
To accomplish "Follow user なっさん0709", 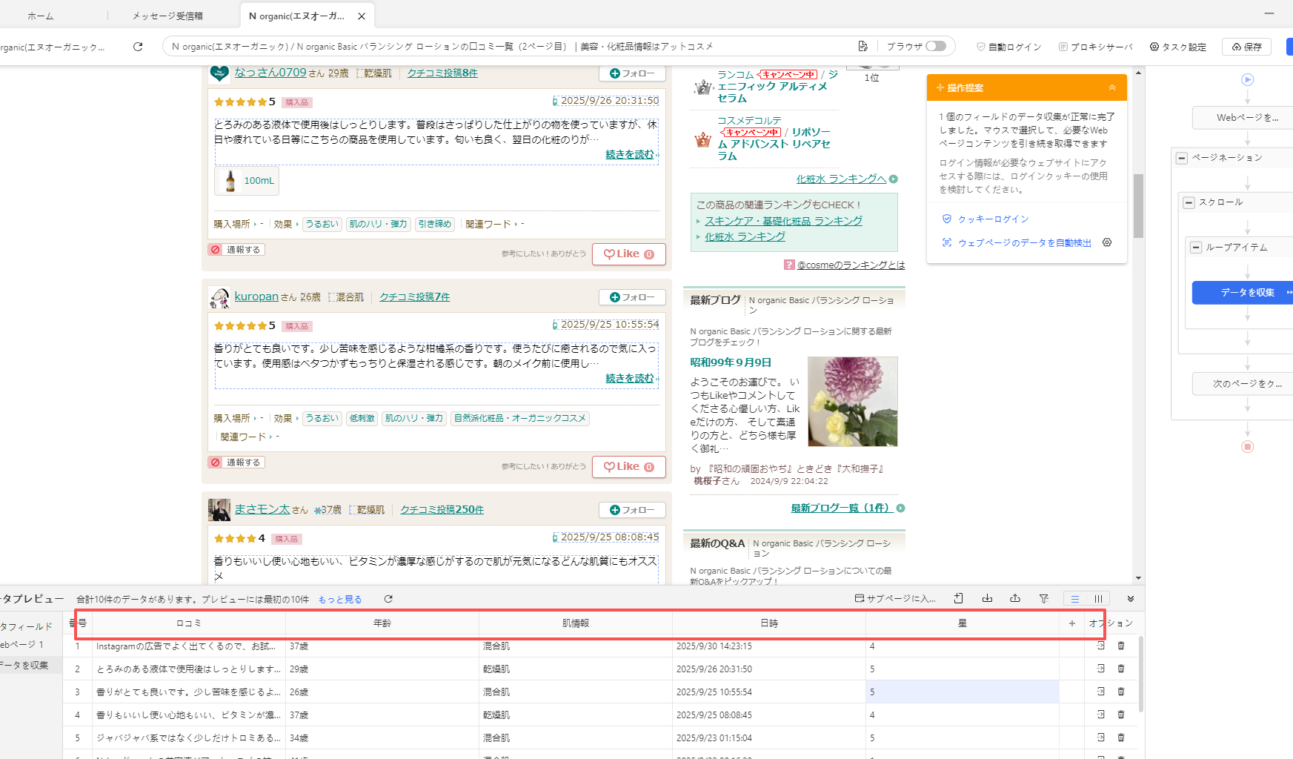I will [x=632, y=73].
